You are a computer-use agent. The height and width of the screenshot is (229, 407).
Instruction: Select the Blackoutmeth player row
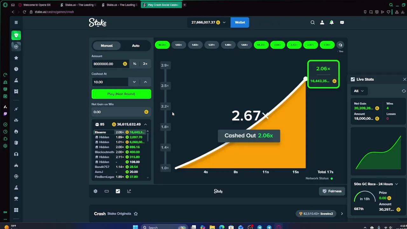pyautogui.click(x=120, y=152)
